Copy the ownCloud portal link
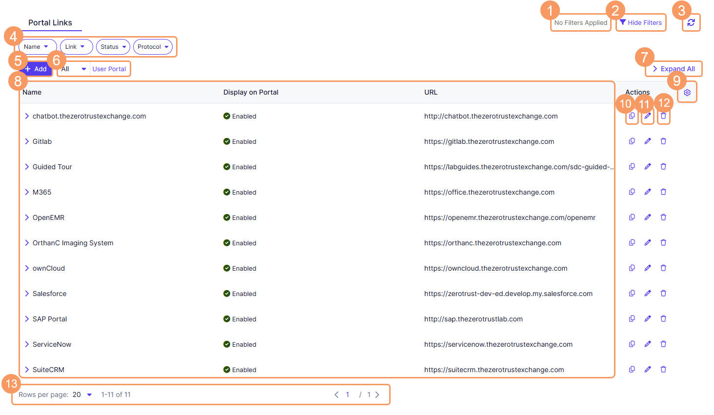Screen dimensions: 714x415 [632, 268]
